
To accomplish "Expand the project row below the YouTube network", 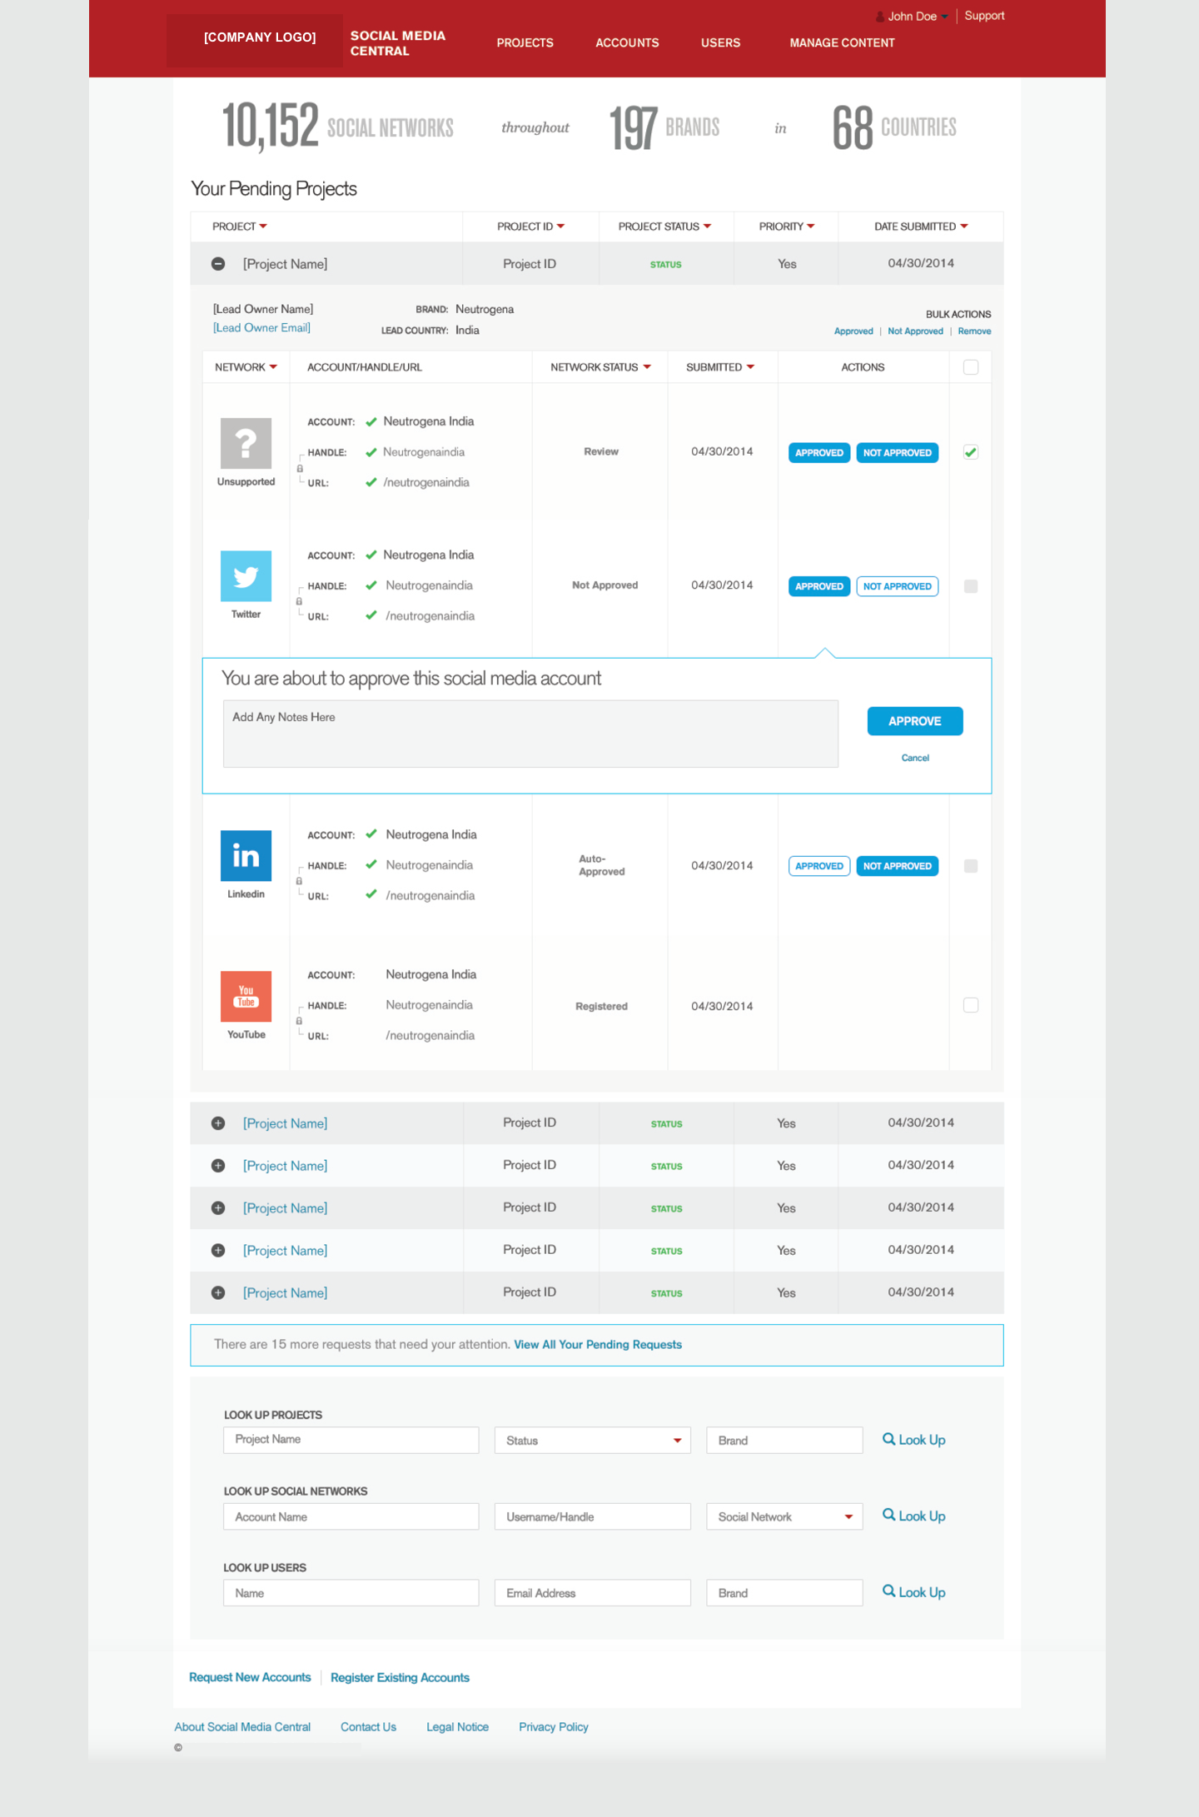I will (x=218, y=1123).
